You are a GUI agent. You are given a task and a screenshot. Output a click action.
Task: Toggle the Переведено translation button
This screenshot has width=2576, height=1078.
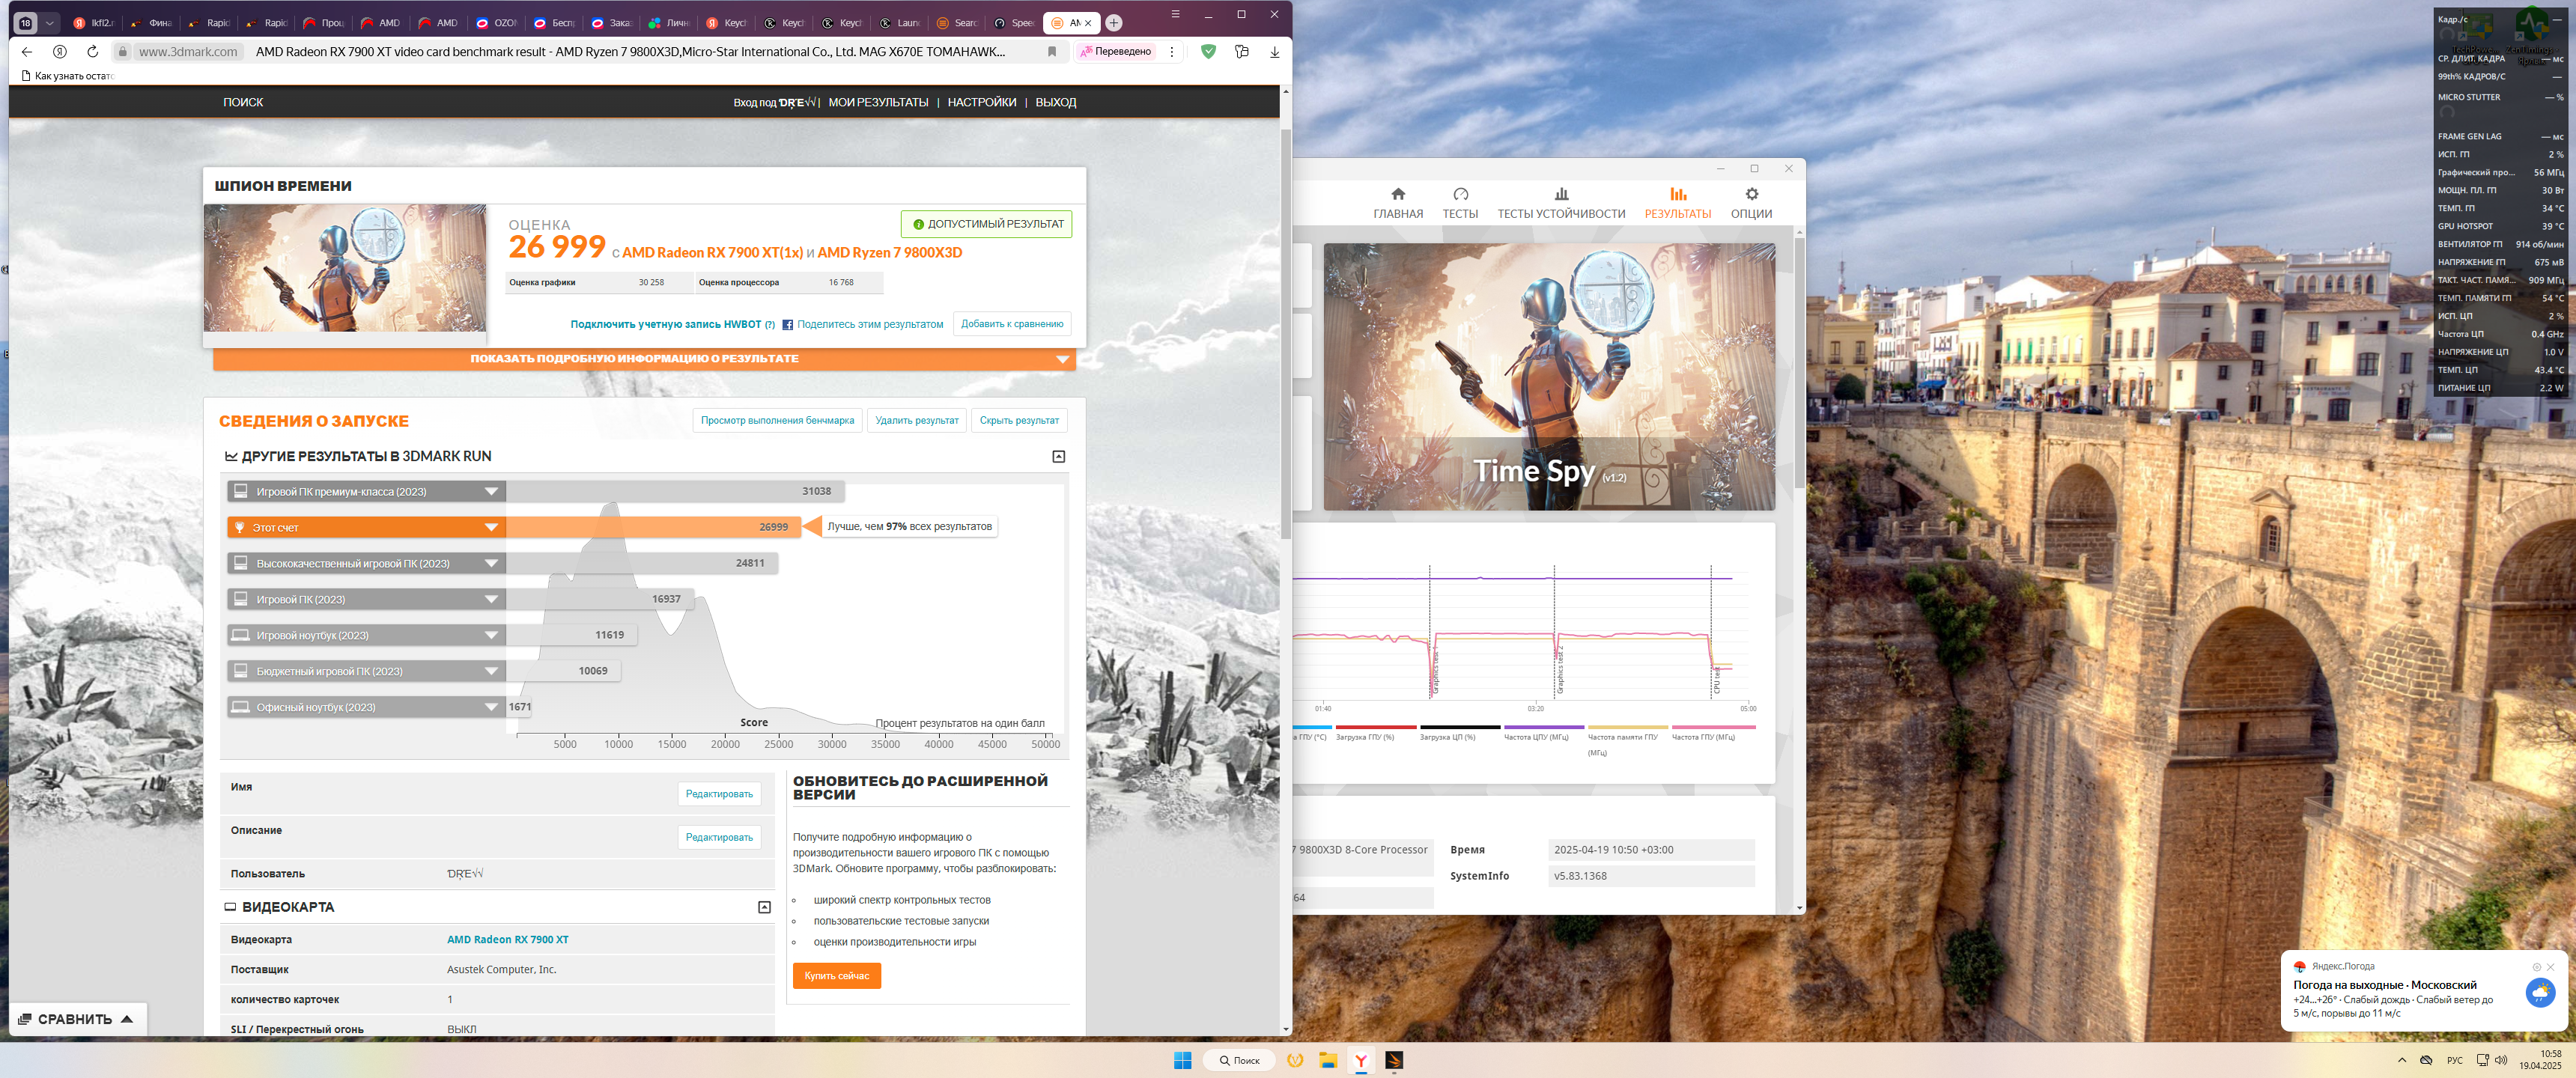pos(1116,52)
